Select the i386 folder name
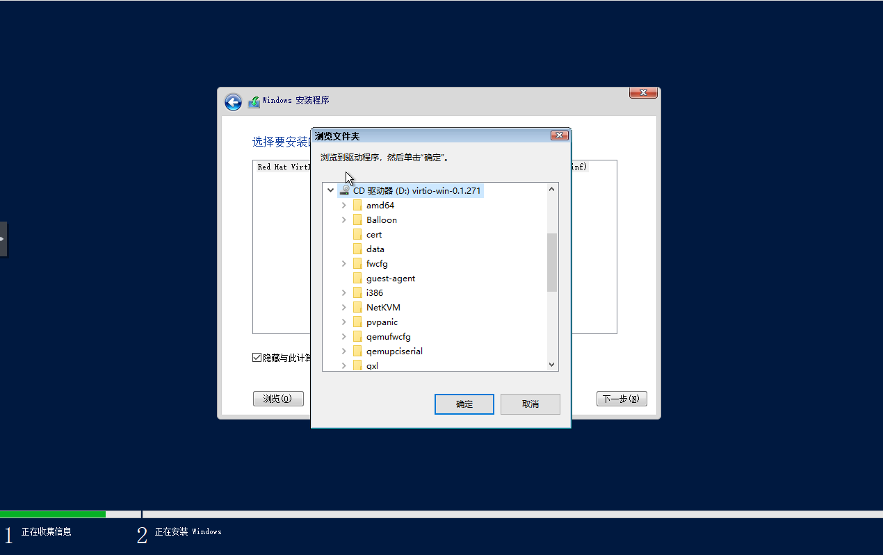This screenshot has height=555, width=883. point(375,293)
